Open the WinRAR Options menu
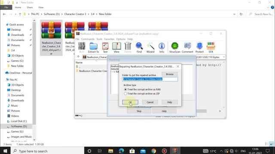 point(121,39)
